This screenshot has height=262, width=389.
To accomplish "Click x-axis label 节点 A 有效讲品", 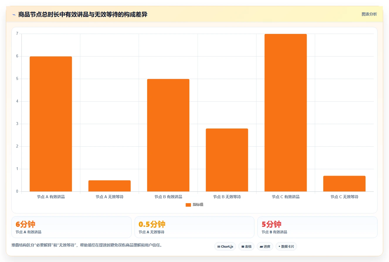I will pos(51,197).
